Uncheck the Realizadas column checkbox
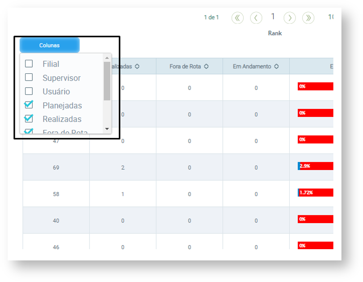Screen dimensions: 363x282 point(29,119)
